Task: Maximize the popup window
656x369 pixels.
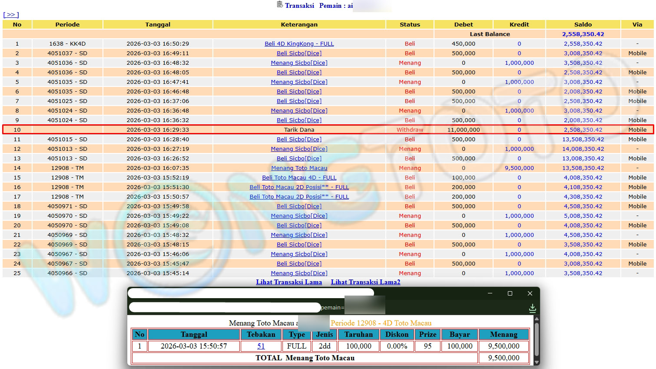Action: [510, 293]
